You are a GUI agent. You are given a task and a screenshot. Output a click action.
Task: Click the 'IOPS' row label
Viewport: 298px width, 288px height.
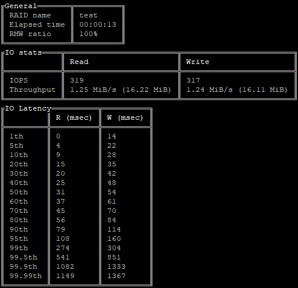[x=19, y=80]
